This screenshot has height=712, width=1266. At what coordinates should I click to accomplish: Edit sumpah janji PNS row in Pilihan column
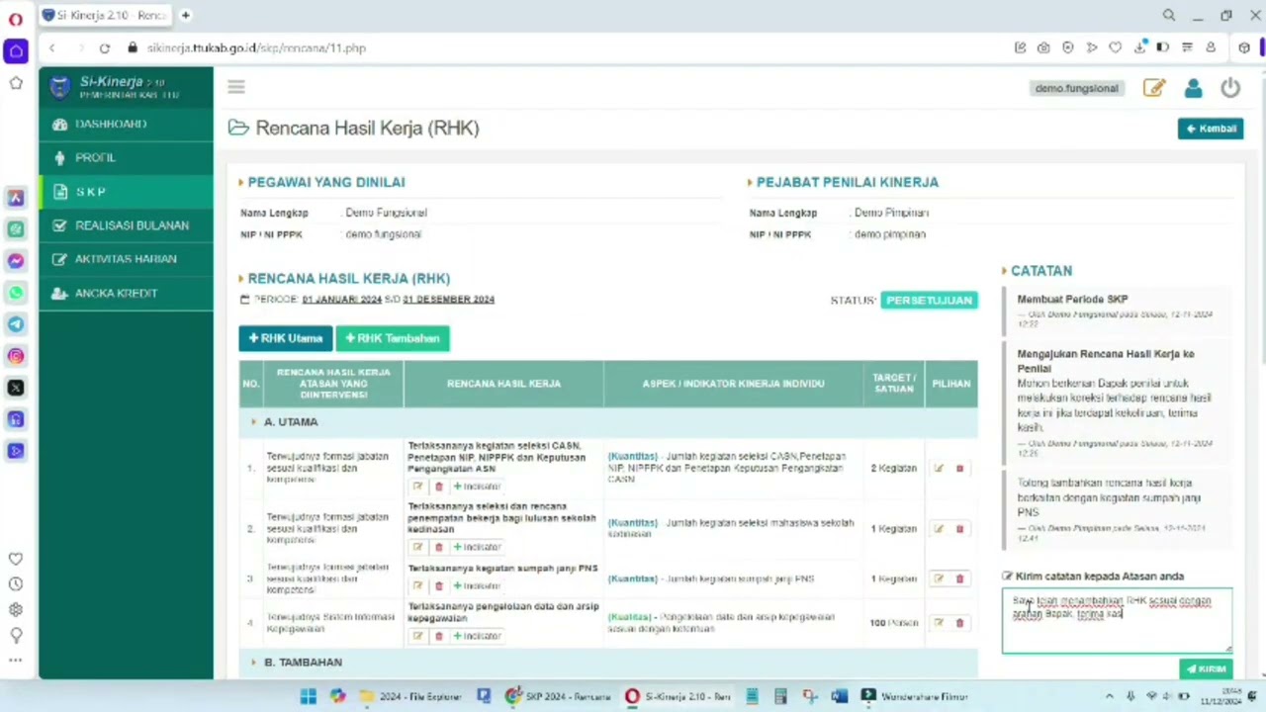939,578
